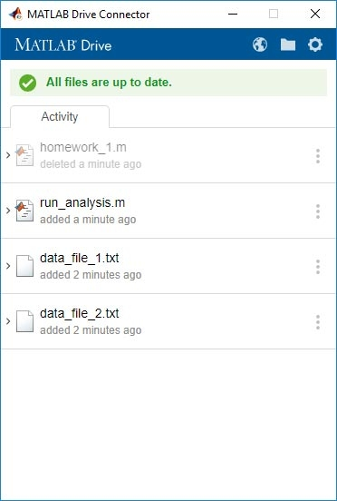The width and height of the screenshot is (337, 501).
Task: Switch to the Activity tab
Action: click(60, 116)
